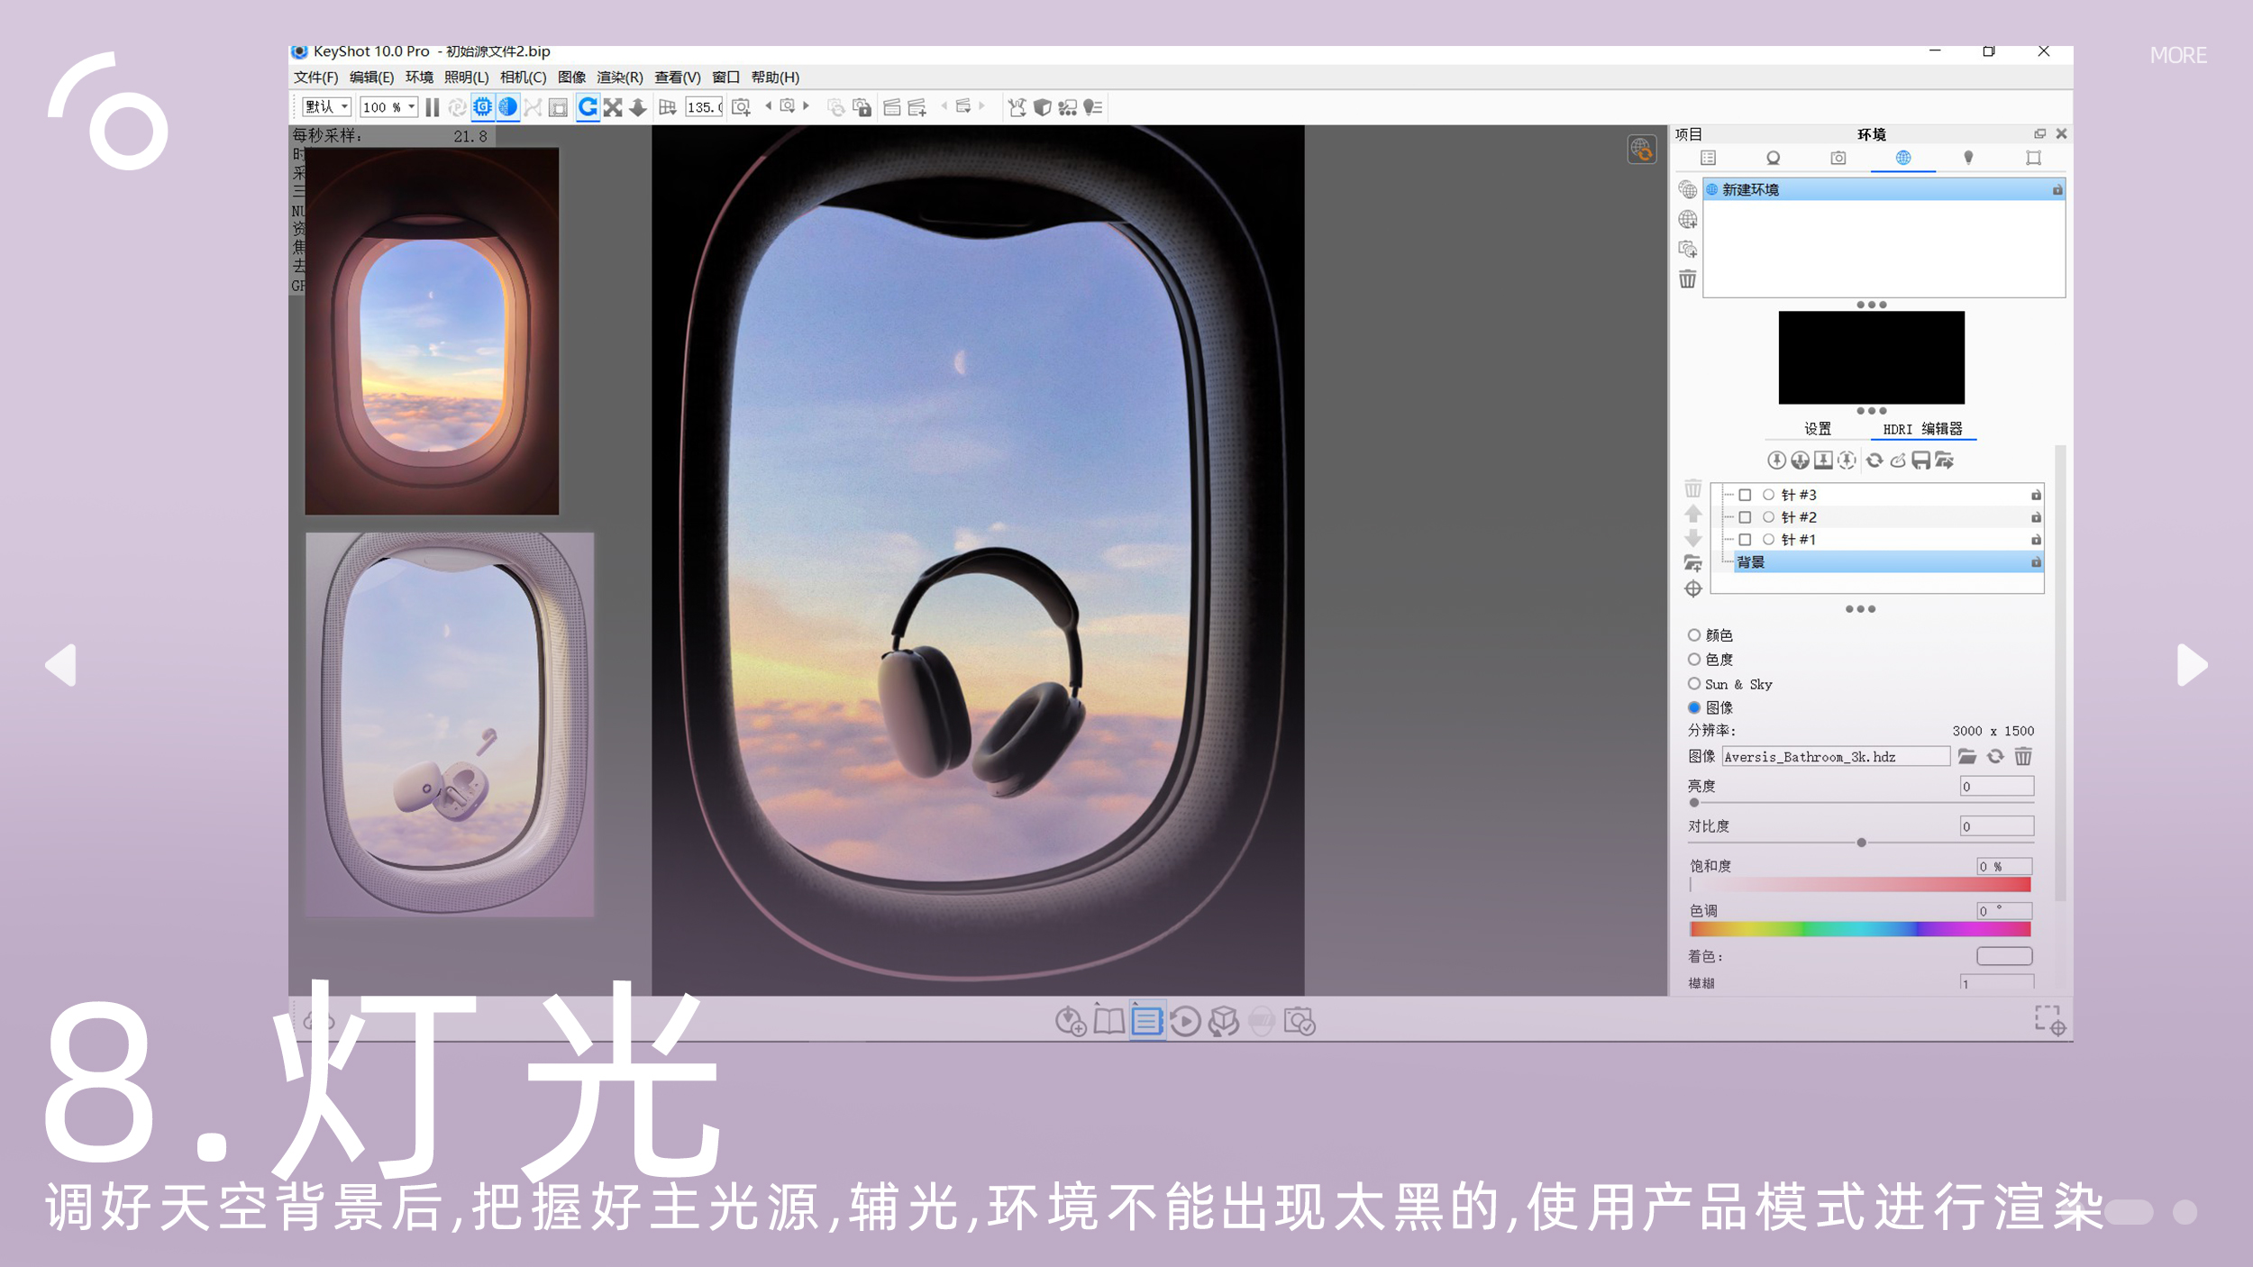The width and height of the screenshot is (2253, 1267).
Task: Open the Library from the bottom toolbar
Action: pyautogui.click(x=1108, y=1020)
